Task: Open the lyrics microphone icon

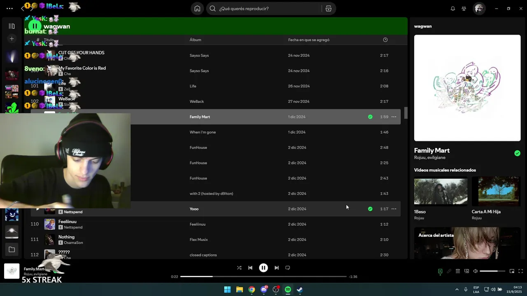Action: click(449, 271)
